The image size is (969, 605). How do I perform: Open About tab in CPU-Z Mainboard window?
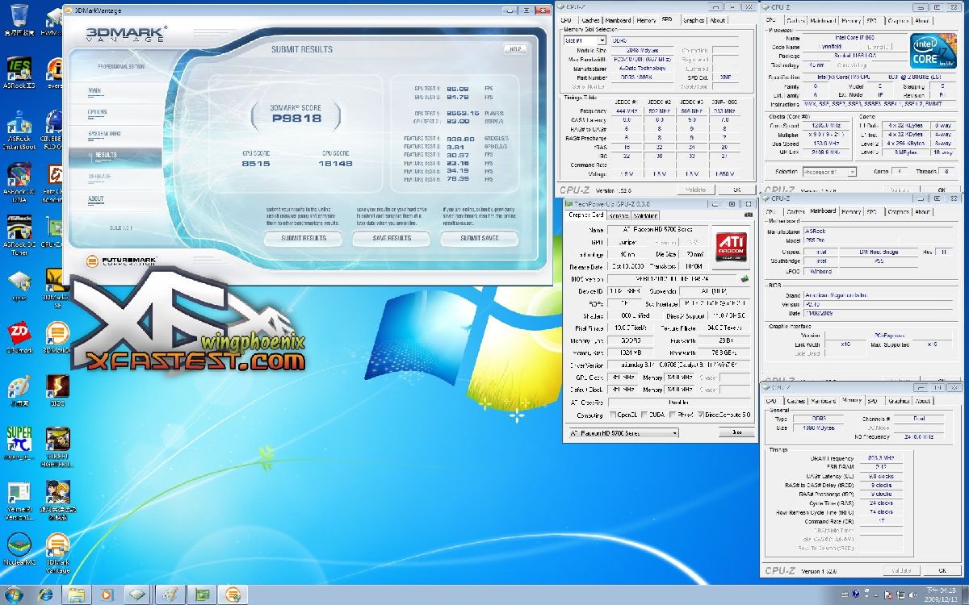(922, 212)
